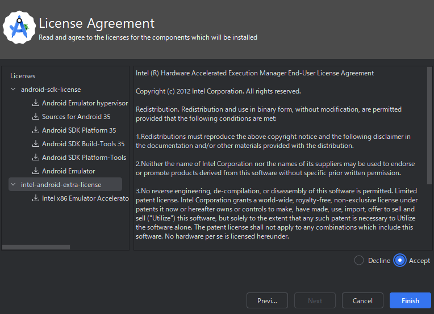Click download icon beside Android SDK Platform-Tools
The image size is (434, 314).
click(x=36, y=158)
